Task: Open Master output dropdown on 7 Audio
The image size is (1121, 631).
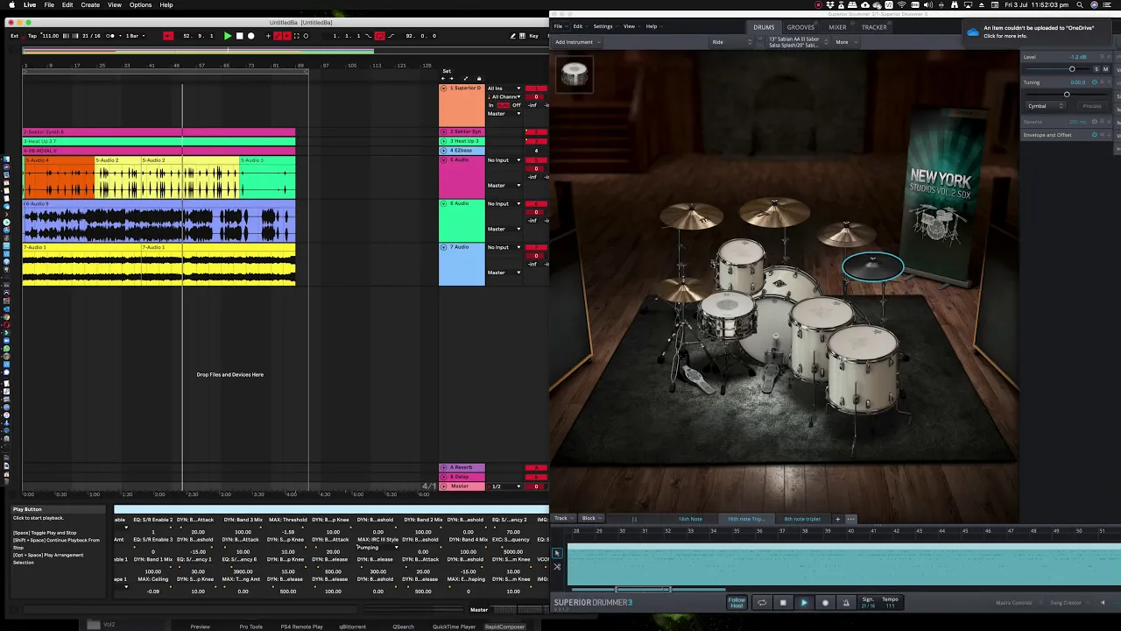Action: [x=504, y=273]
